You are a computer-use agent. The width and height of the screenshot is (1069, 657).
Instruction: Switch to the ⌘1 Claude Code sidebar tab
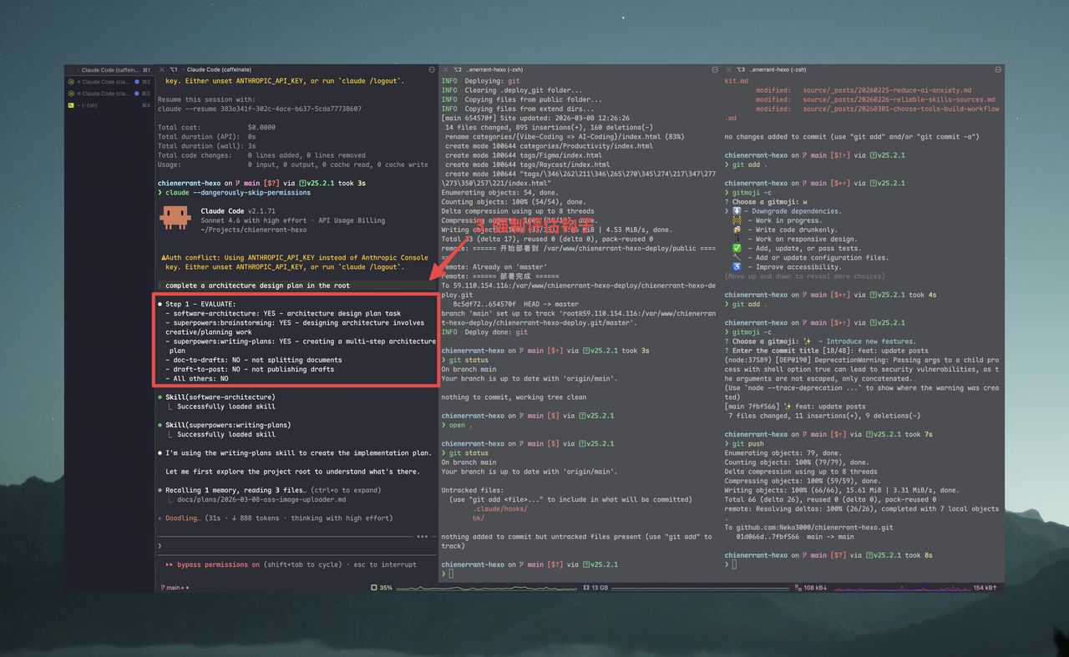coord(109,70)
